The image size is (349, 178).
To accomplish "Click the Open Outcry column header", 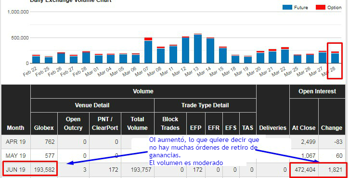I will coord(73,124).
